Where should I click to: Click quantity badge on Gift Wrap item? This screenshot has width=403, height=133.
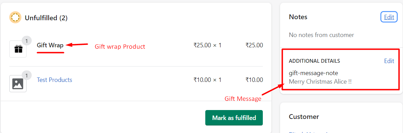[x=27, y=41]
